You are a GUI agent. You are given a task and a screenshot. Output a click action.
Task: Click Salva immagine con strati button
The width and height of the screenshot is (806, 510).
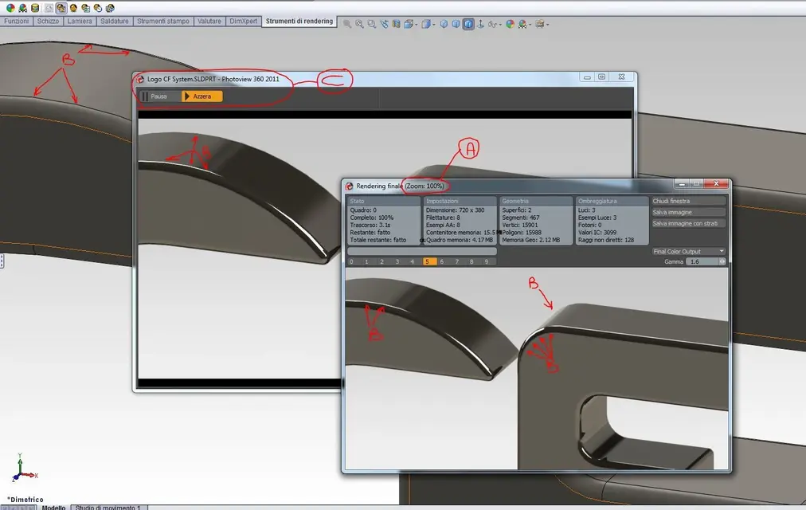688,224
